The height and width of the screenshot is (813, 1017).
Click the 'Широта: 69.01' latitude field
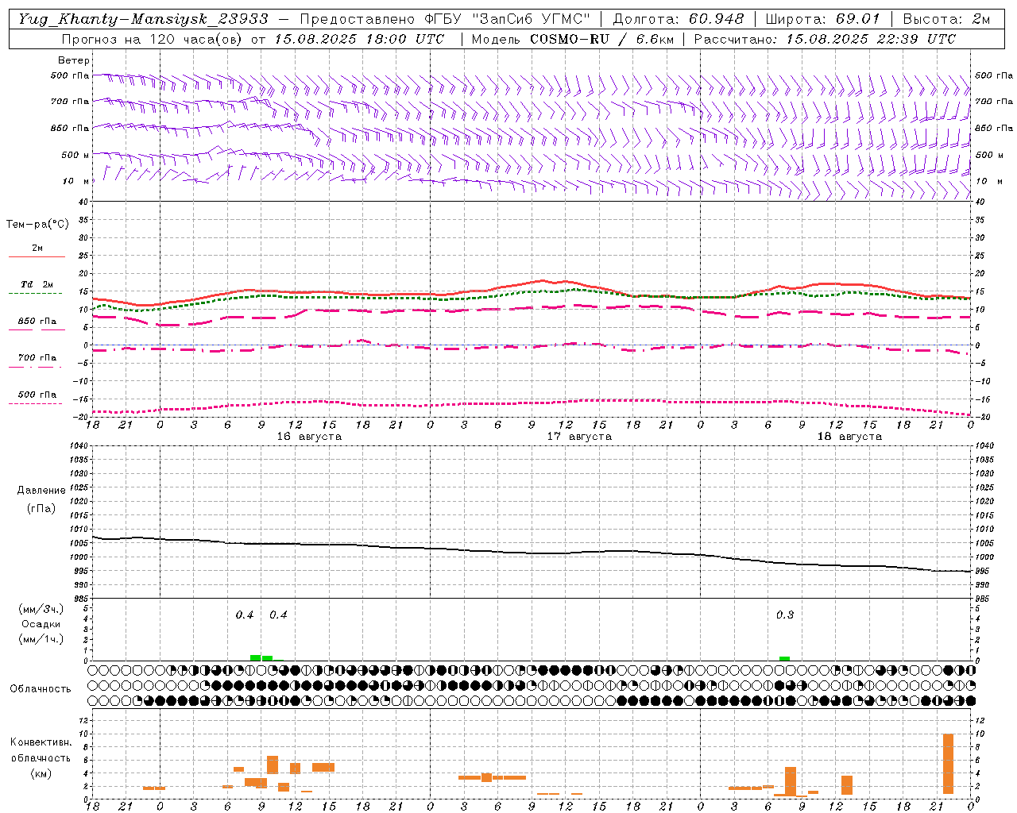pyautogui.click(x=822, y=19)
